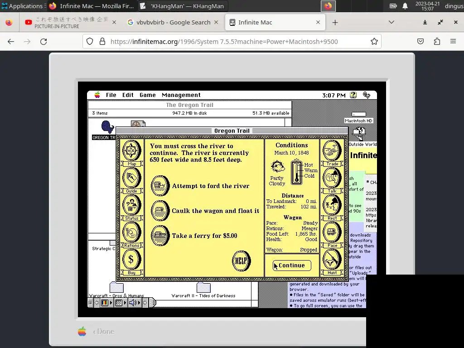Click the Control Strip close box
This screenshot has width=464, height=348.
tap(91, 303)
